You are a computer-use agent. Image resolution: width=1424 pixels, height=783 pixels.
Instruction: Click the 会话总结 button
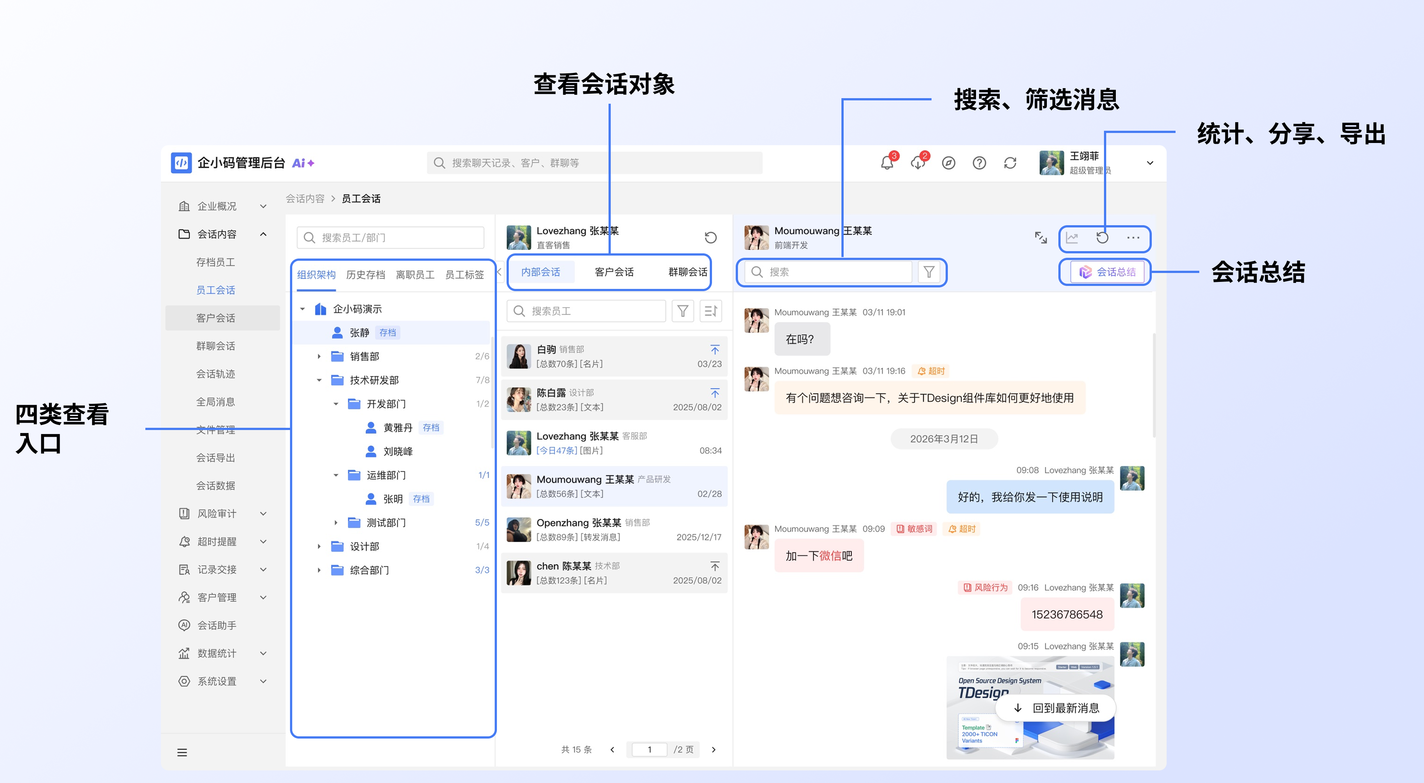[x=1107, y=271]
